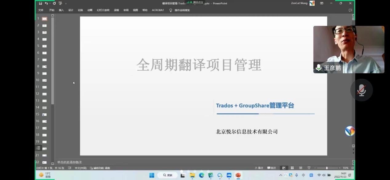Open Ribbon Display Options button
This screenshot has width=390, height=180.
pyautogui.click(x=322, y=3)
